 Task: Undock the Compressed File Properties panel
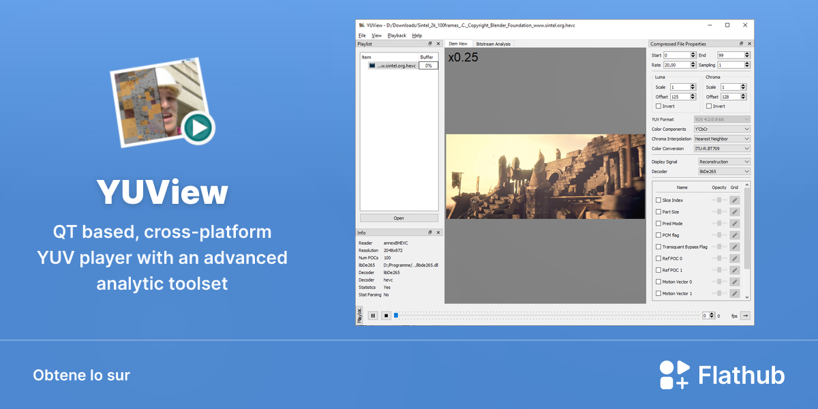(742, 44)
